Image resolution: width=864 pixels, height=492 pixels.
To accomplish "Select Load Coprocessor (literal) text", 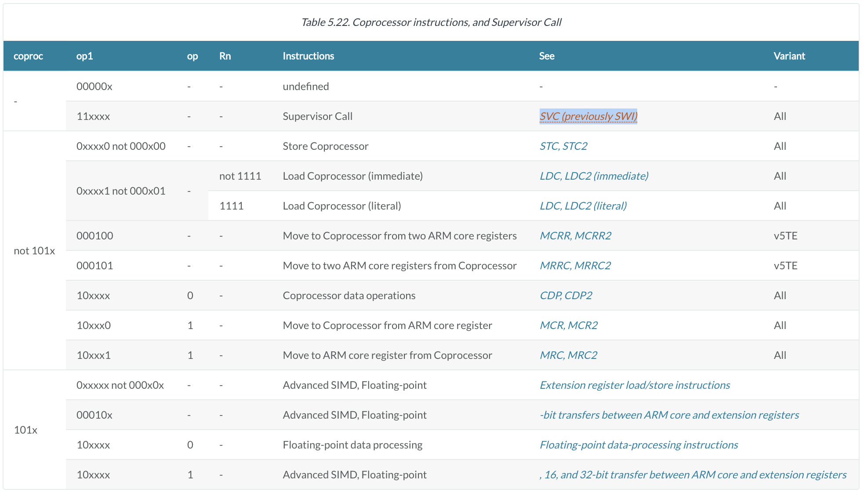I will [342, 206].
